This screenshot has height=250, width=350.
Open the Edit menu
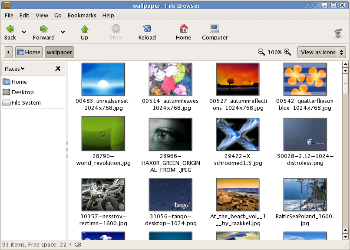coord(24,15)
